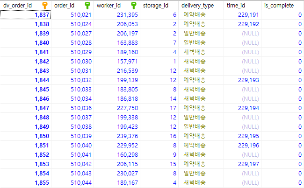Click order_id cell 510,024
The width and height of the screenshot is (304, 188).
(x=72, y=24)
